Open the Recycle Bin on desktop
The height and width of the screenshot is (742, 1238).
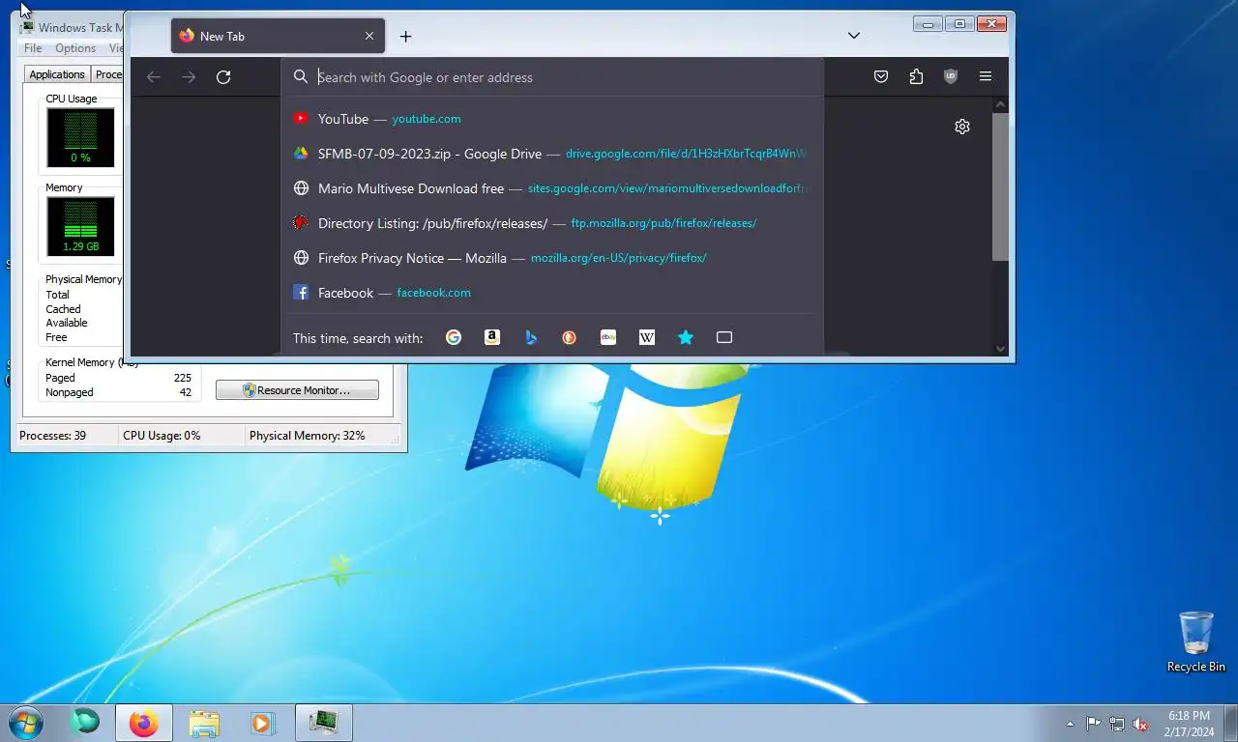click(1196, 642)
